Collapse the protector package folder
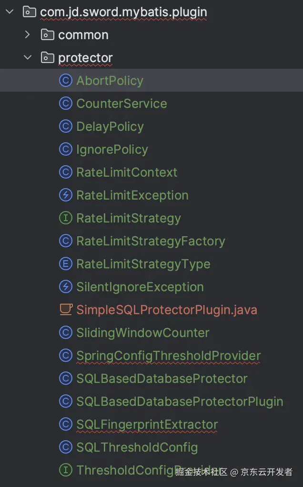Screen dimensions: 303x487 (28, 58)
